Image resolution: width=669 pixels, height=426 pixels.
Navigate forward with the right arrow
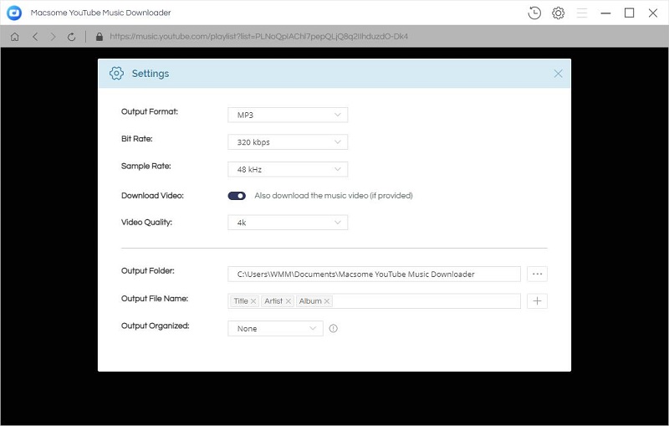pyautogui.click(x=53, y=37)
